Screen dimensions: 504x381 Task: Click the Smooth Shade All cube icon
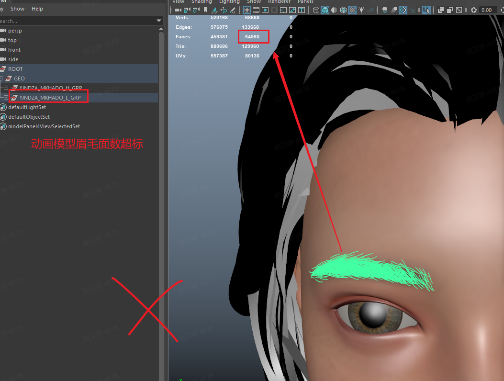tap(325, 10)
